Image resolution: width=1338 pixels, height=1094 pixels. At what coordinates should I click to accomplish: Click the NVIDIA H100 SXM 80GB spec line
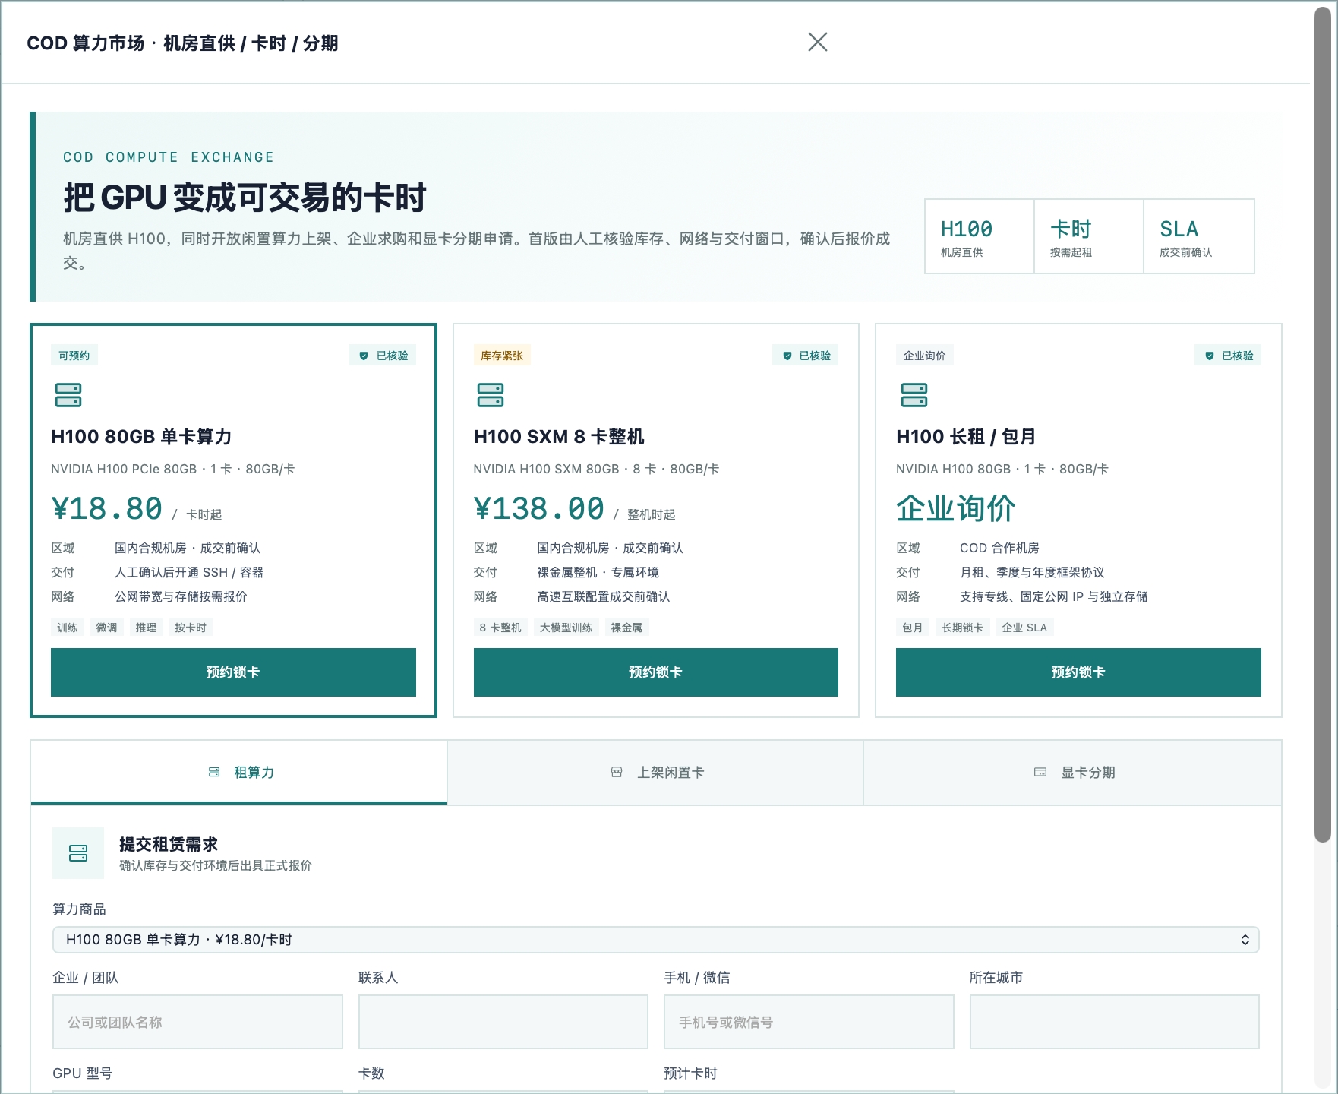click(597, 469)
